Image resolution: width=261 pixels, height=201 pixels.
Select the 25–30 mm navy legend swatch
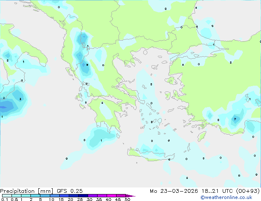click(83, 196)
